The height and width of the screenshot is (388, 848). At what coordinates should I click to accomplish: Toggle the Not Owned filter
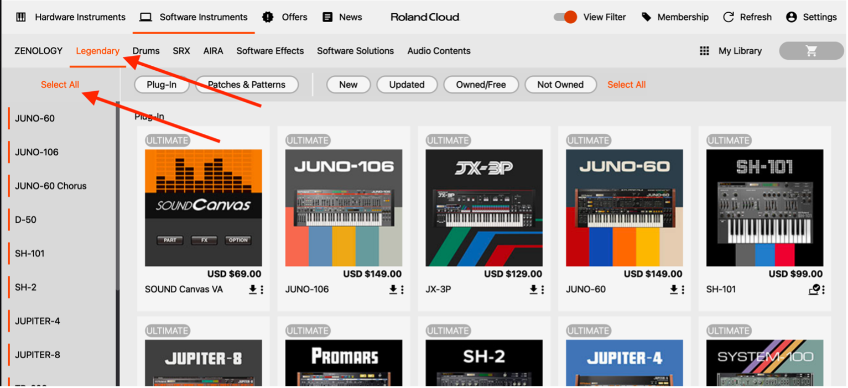(560, 85)
